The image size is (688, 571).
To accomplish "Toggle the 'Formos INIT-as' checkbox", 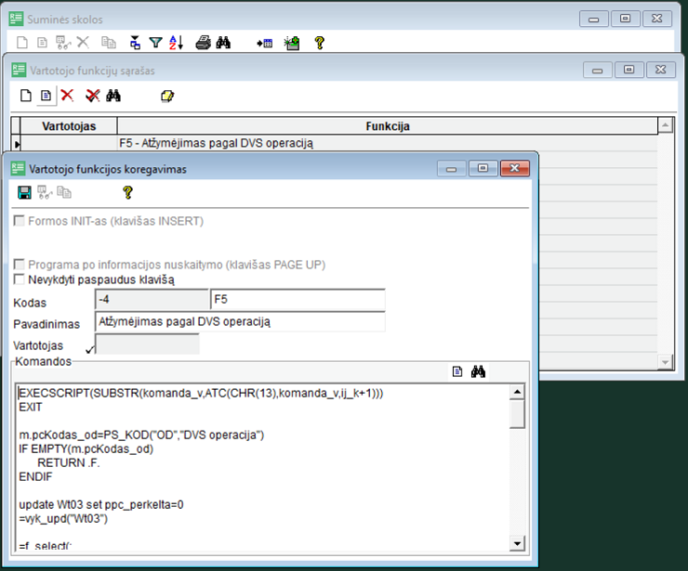I will tap(20, 221).
